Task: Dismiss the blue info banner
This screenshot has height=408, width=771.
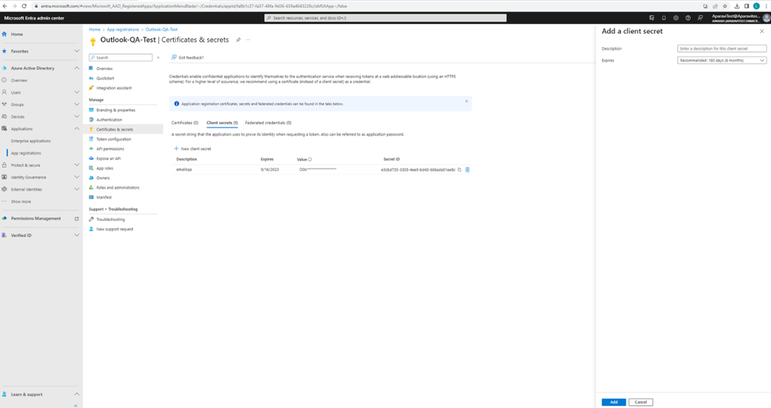Action: 467,101
